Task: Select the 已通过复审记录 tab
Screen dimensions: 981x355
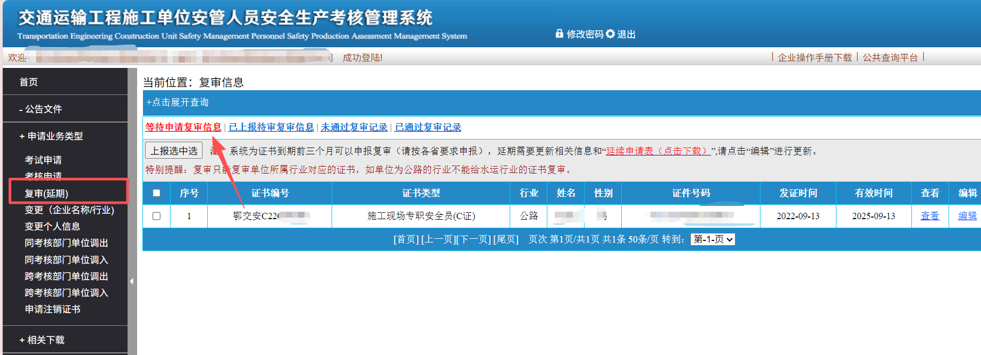Action: (x=428, y=127)
